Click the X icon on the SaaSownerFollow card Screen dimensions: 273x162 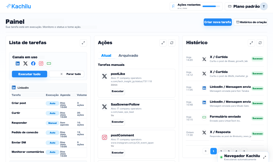[105, 107]
